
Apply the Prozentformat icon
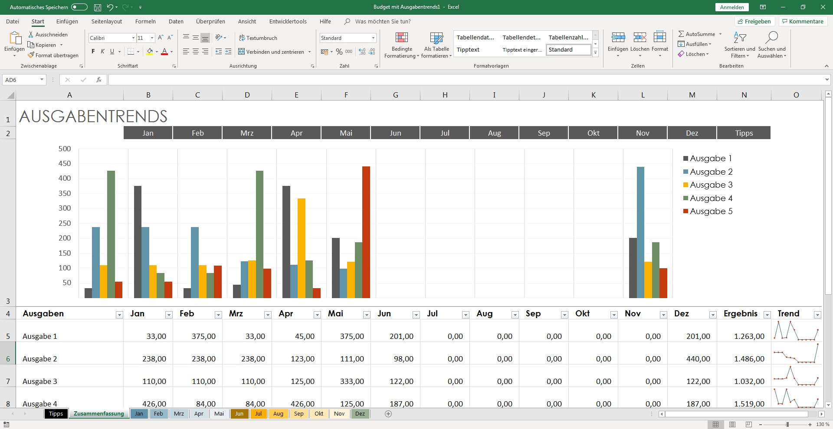pos(339,51)
